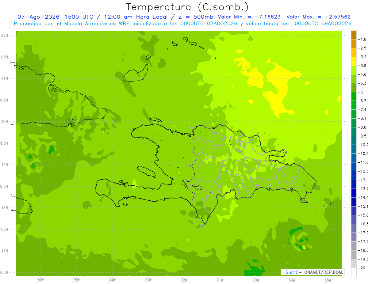Image resolution: width=368 pixels, height=284 pixels.
Task: Click the "-9.5" colorbar value
Action: tap(363, 136)
